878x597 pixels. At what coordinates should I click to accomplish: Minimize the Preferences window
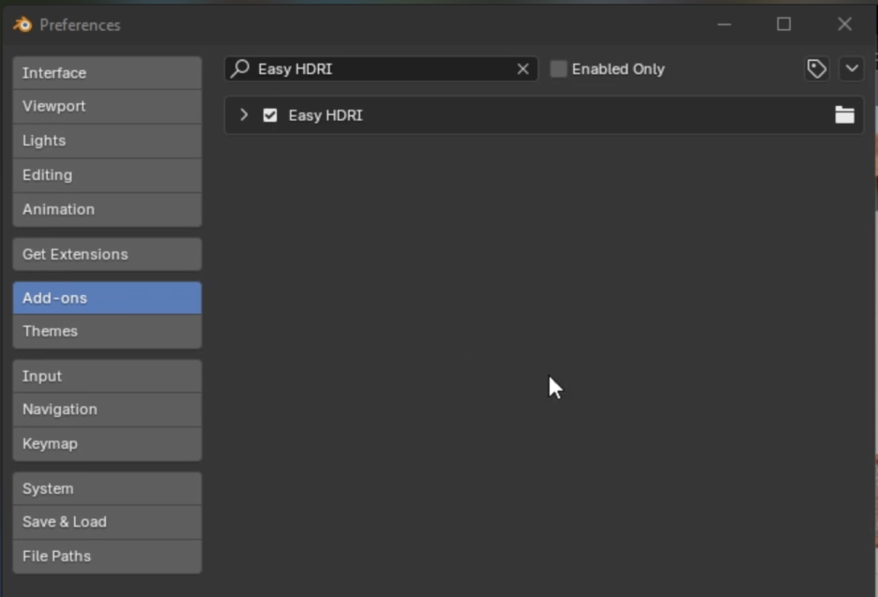pyautogui.click(x=724, y=24)
